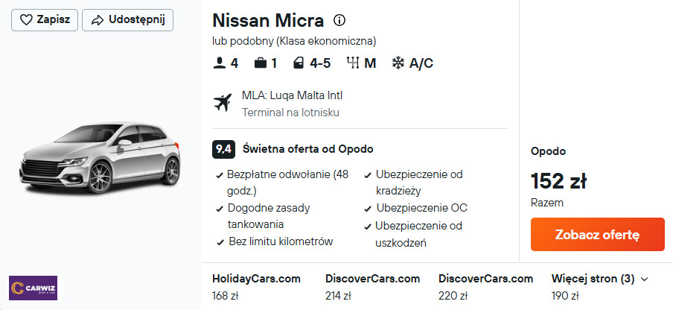The width and height of the screenshot is (673, 310).
Task: Click the 9.4 rating badge
Action: [x=223, y=149]
